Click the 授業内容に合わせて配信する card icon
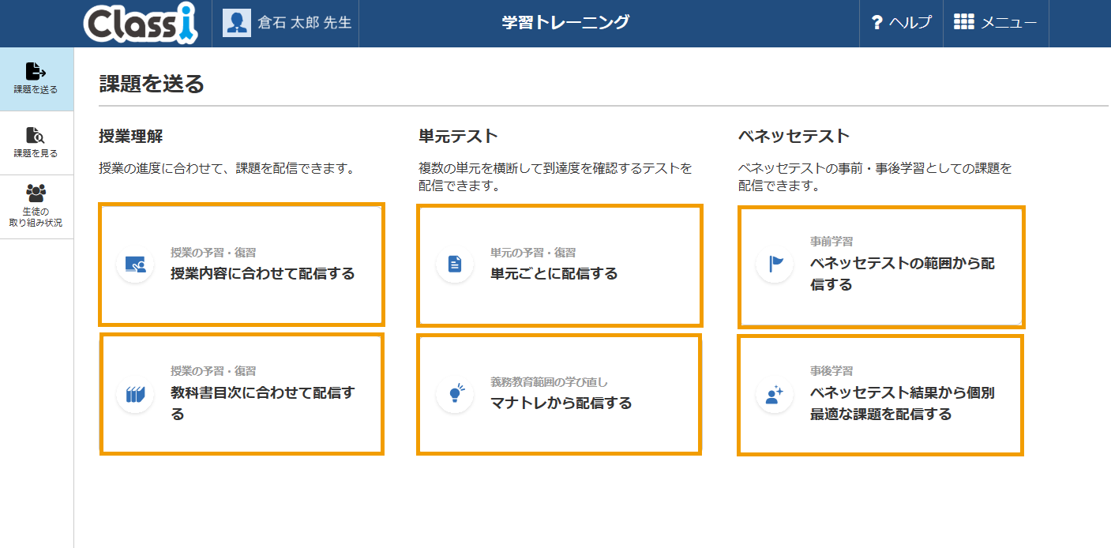Image resolution: width=1111 pixels, height=548 pixels. coord(135,265)
